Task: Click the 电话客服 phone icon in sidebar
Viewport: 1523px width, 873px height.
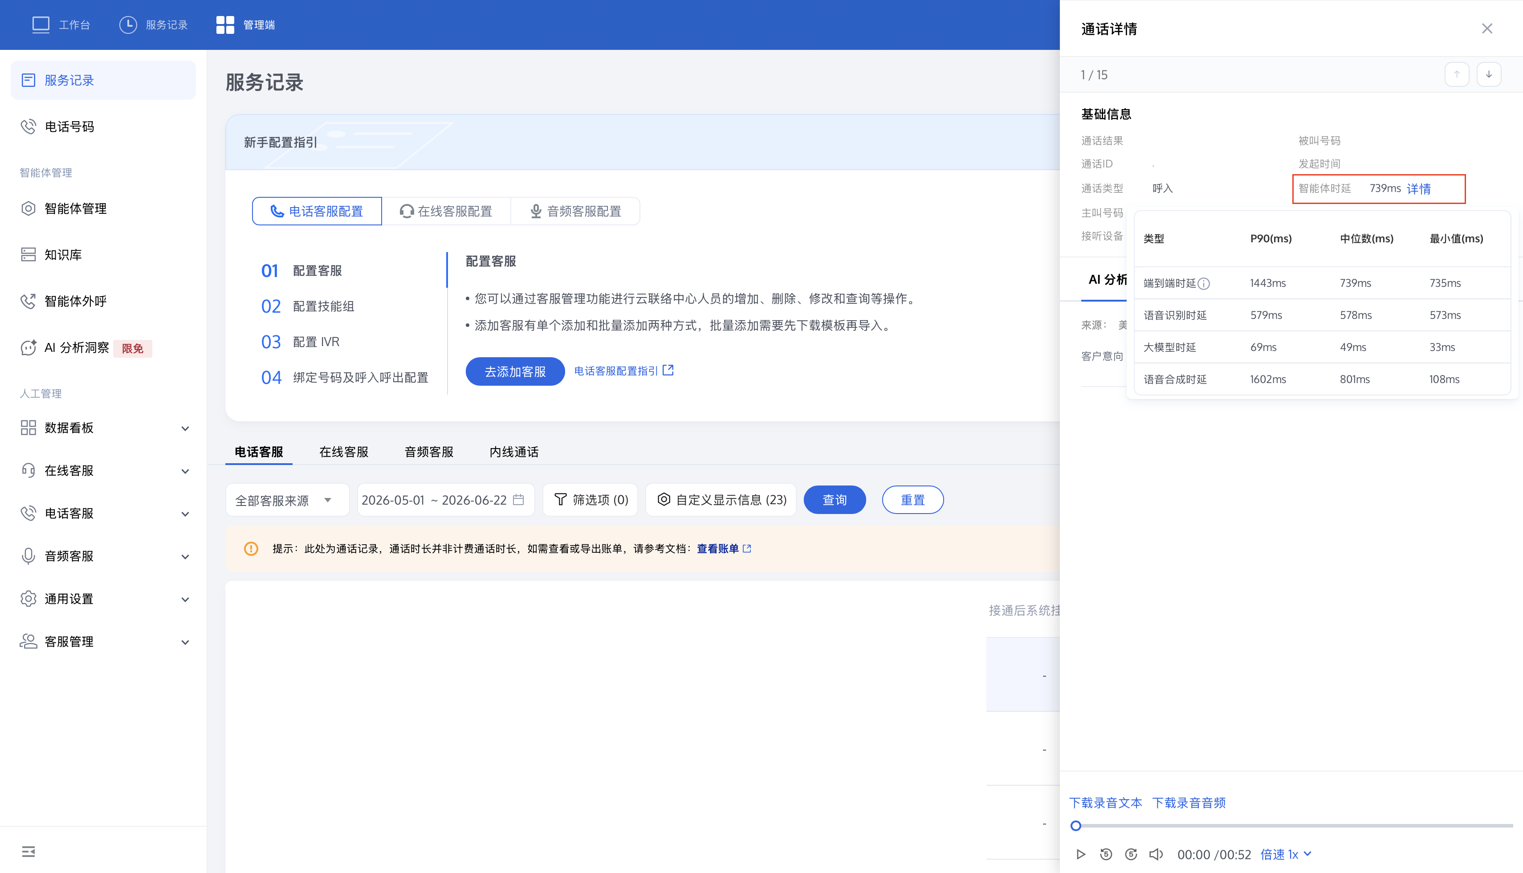Action: pyautogui.click(x=28, y=513)
